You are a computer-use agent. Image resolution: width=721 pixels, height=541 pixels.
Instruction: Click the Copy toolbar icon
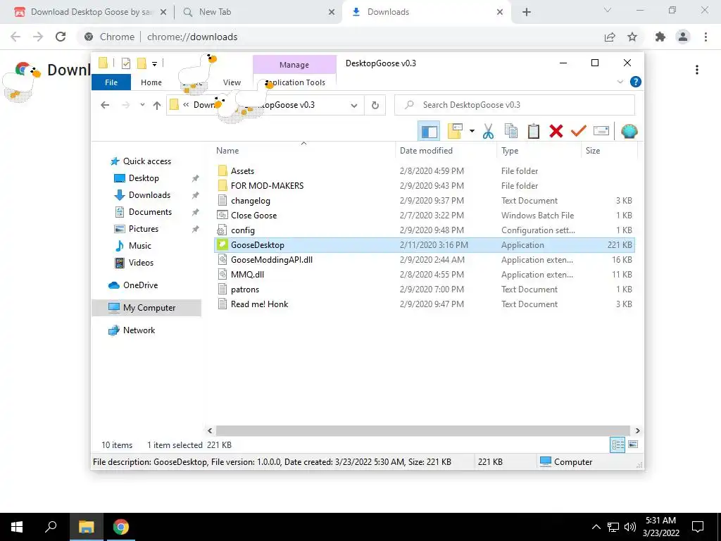pos(511,131)
